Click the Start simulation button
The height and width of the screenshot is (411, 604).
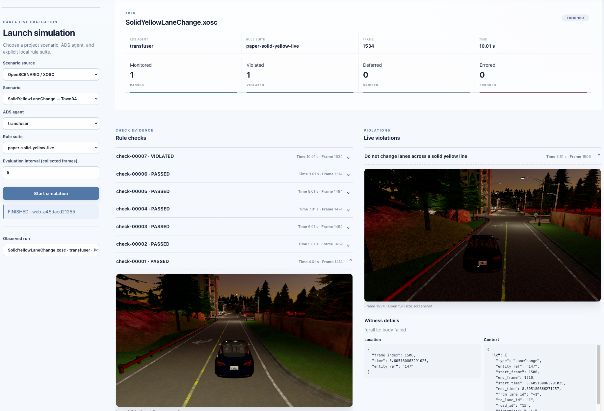[51, 193]
